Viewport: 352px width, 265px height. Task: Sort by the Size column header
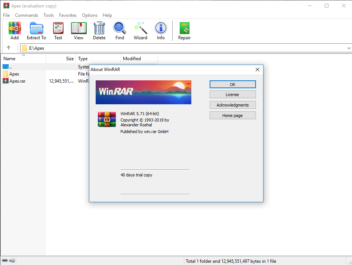click(x=61, y=59)
